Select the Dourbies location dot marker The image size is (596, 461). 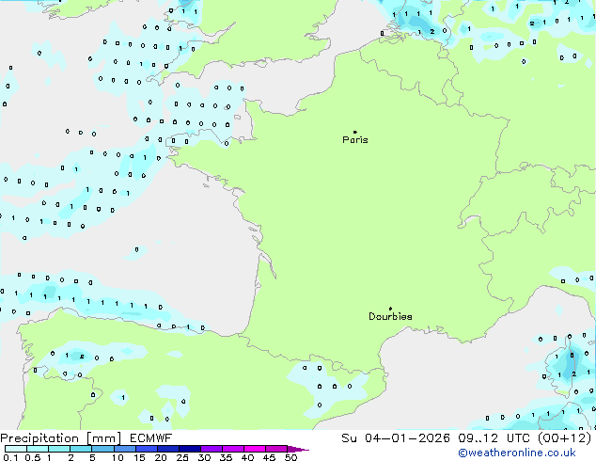pos(390,309)
